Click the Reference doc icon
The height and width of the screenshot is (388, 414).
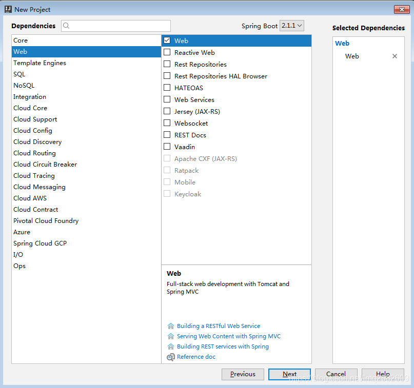click(171, 357)
